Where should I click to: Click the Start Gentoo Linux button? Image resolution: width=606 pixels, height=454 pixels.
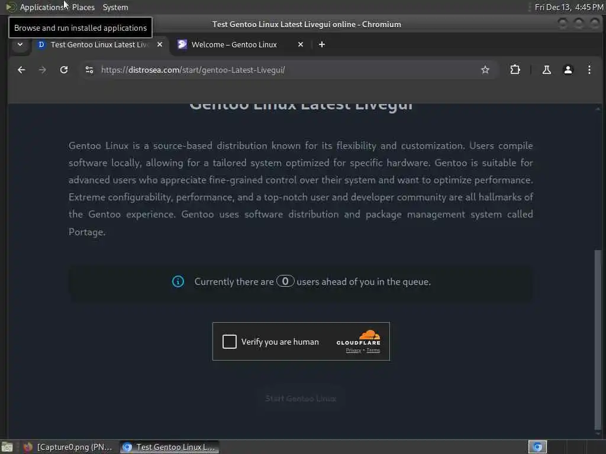coord(301,398)
